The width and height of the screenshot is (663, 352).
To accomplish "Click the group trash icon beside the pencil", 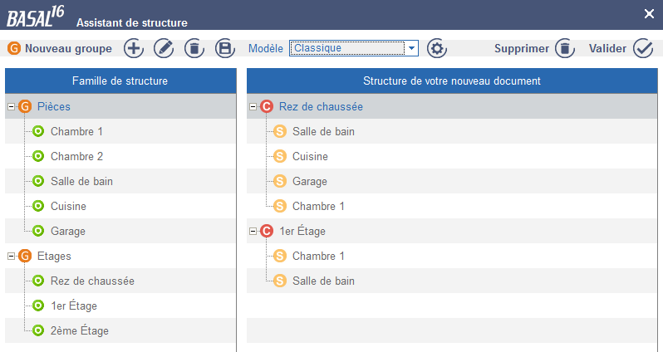I will (193, 48).
